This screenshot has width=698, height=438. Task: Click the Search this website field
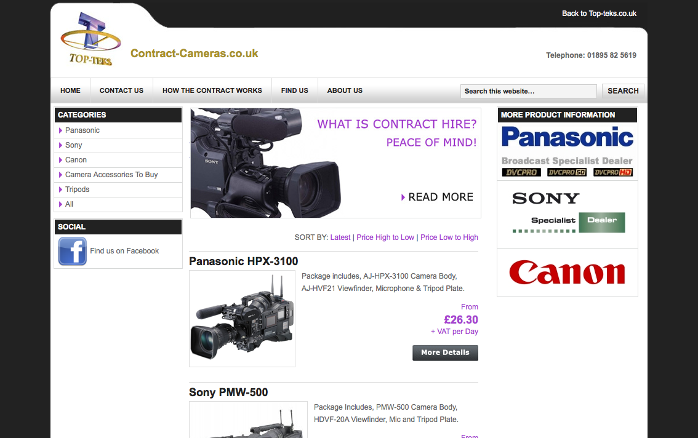[528, 91]
